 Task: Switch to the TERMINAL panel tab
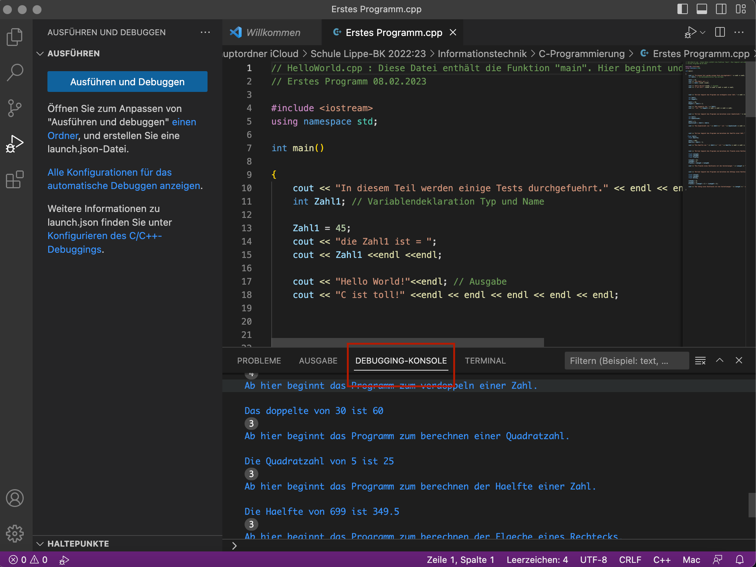(485, 360)
